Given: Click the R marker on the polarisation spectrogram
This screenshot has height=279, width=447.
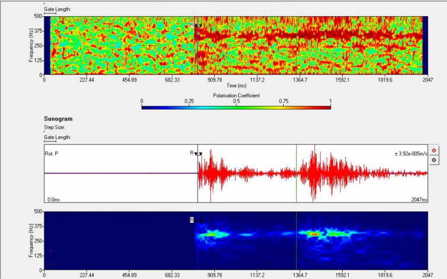Looking at the screenshot, I should click(x=193, y=25).
